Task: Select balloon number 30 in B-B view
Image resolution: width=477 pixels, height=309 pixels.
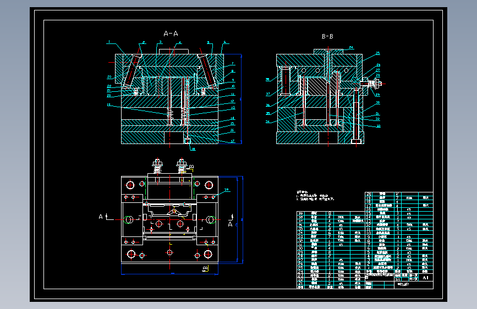Action: click(x=378, y=102)
